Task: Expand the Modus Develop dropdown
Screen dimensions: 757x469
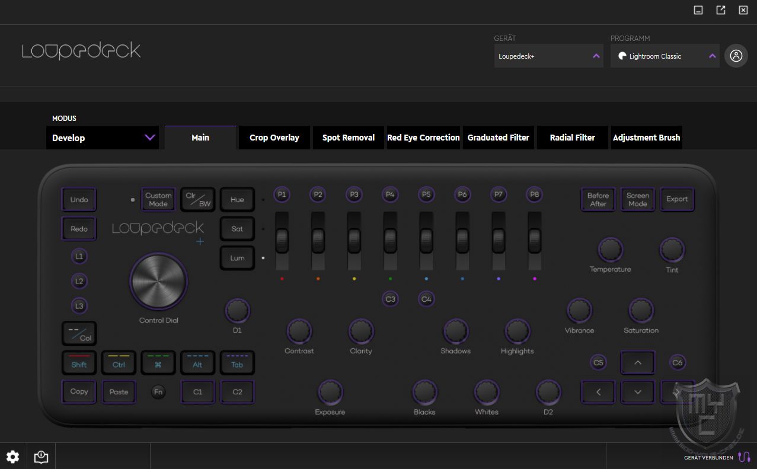Action: pos(103,138)
